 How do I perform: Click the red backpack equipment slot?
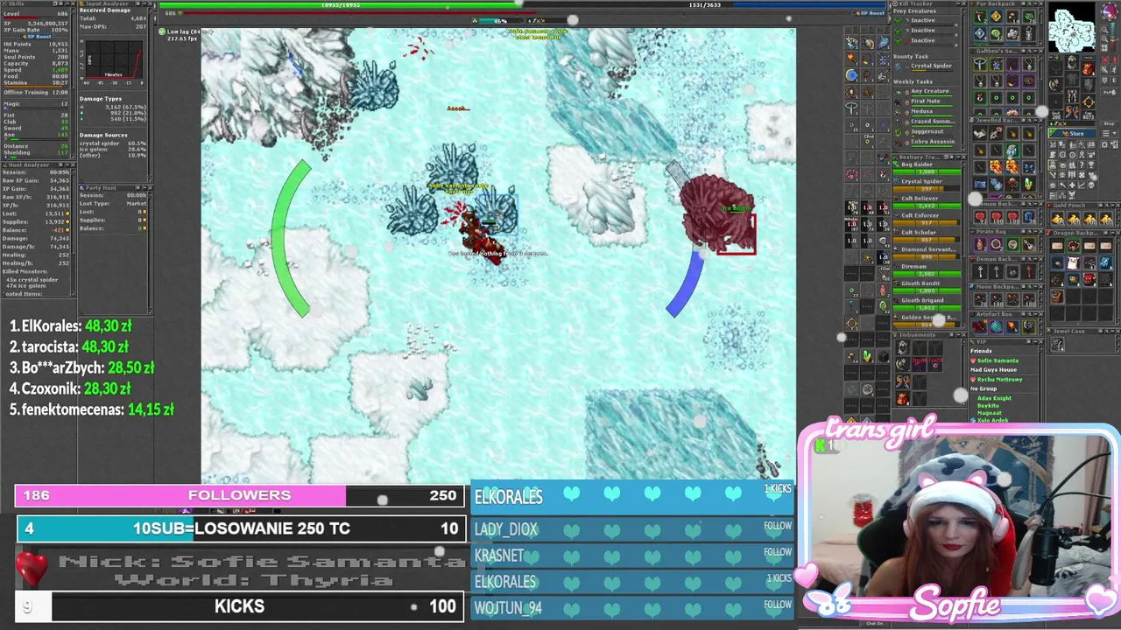pyautogui.click(x=1087, y=68)
